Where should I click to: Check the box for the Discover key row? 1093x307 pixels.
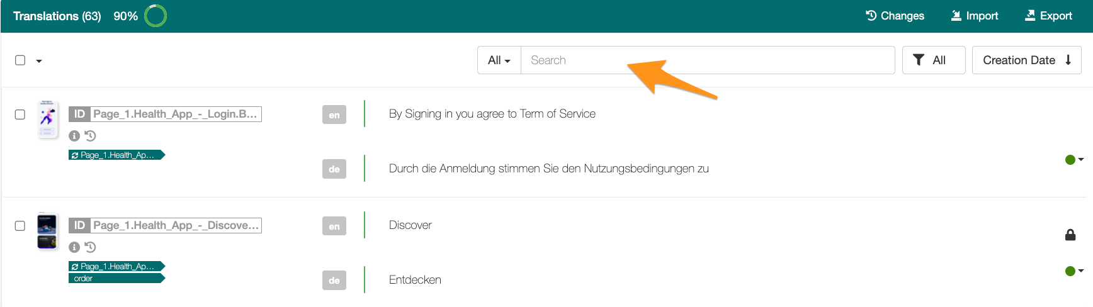[20, 226]
